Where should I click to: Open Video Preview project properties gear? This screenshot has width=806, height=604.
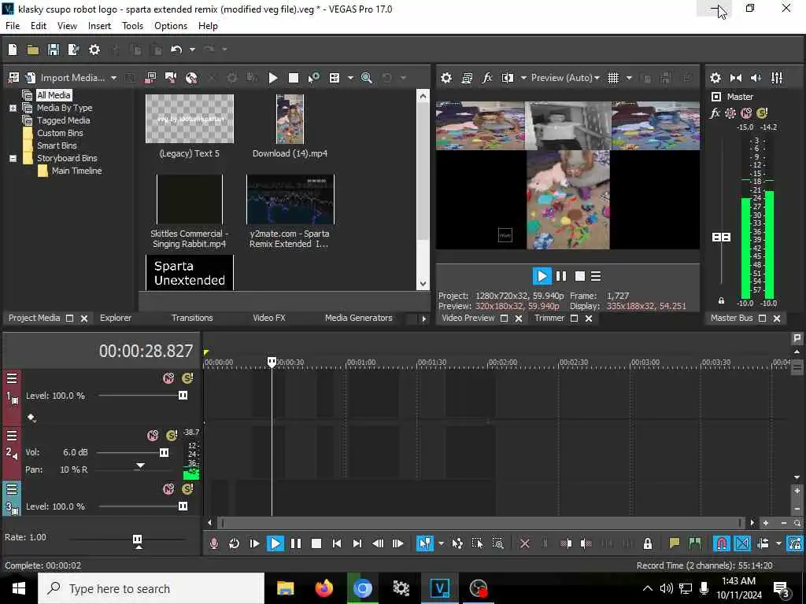pyautogui.click(x=446, y=78)
